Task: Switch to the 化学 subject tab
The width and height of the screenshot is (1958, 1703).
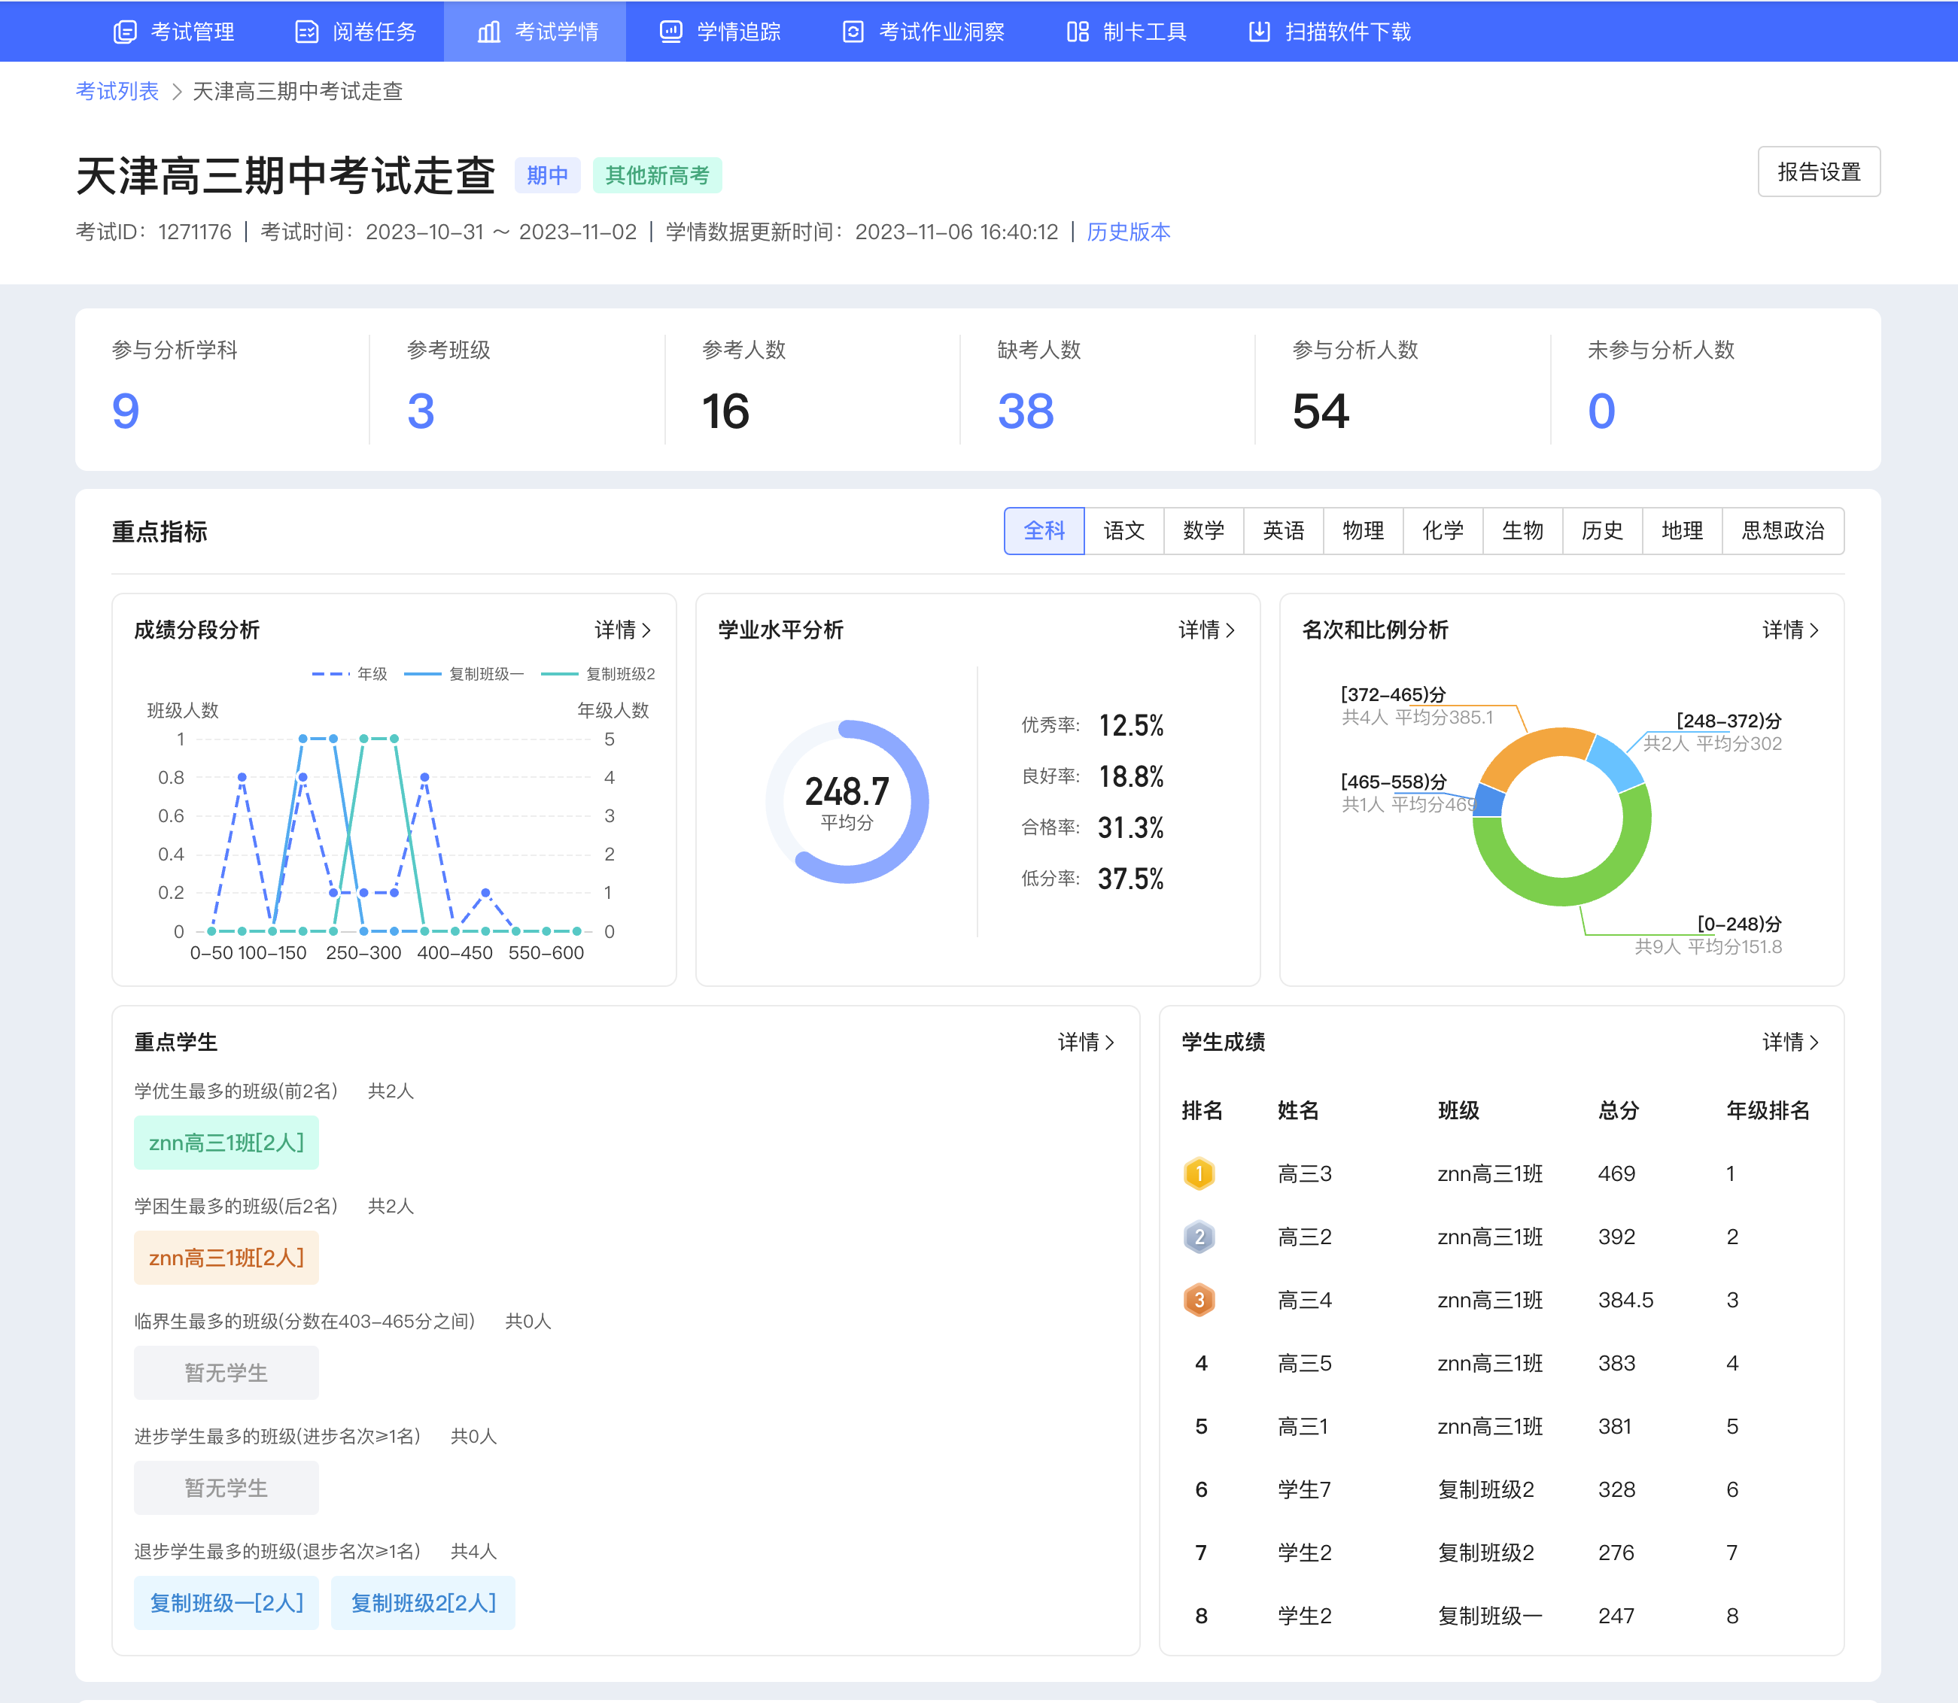Action: pyautogui.click(x=1443, y=530)
